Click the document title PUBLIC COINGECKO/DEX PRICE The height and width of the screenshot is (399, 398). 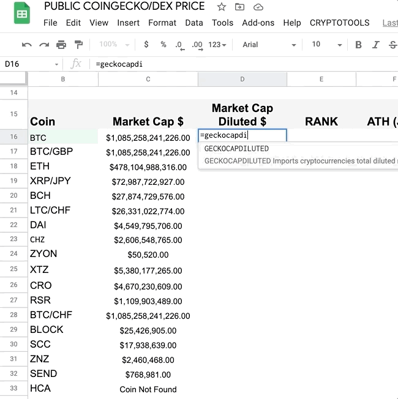click(124, 6)
